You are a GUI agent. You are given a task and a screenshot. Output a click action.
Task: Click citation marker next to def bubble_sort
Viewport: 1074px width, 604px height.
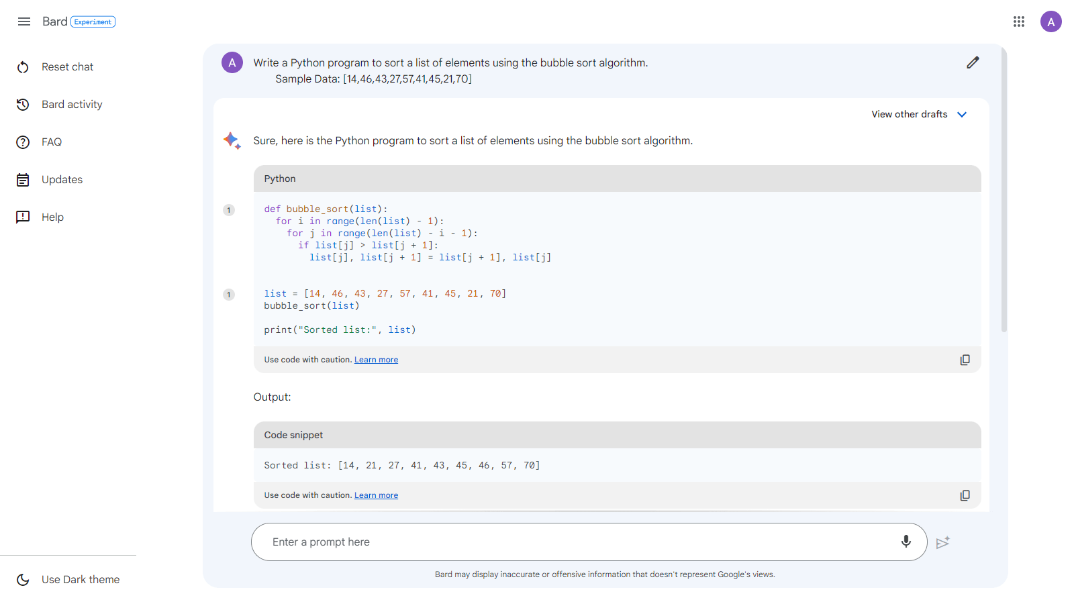[x=229, y=210]
